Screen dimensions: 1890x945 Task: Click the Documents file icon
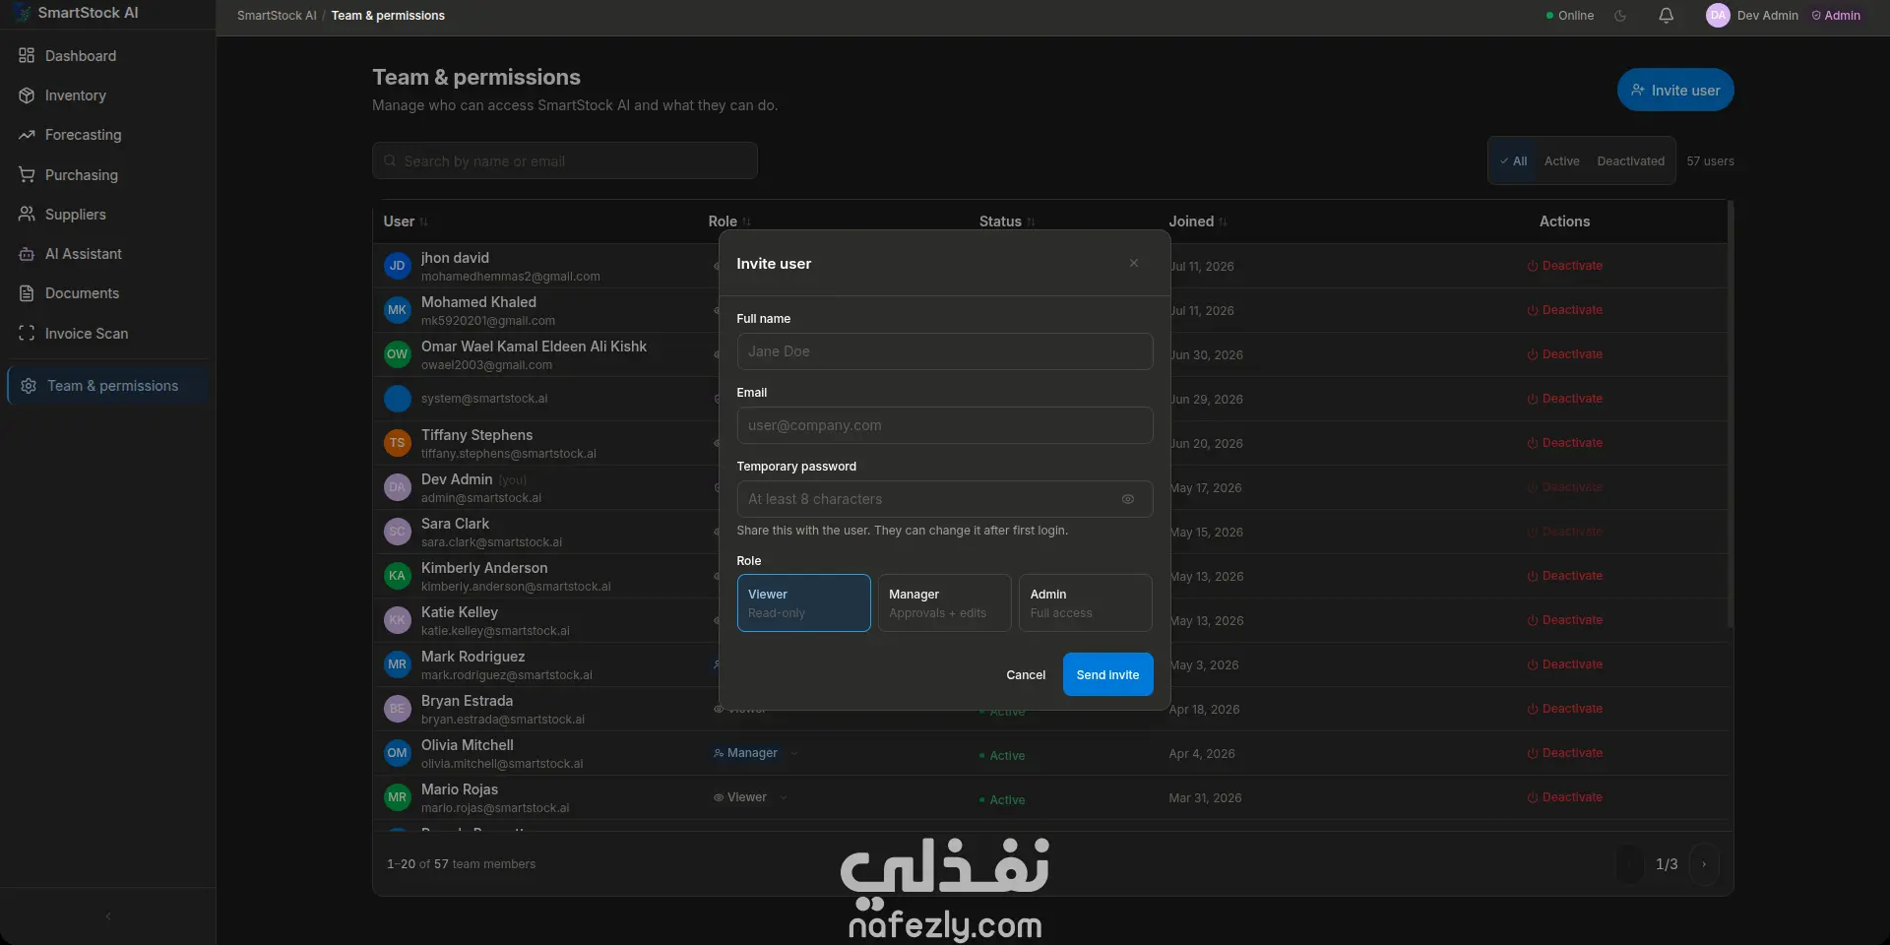pos(27,293)
